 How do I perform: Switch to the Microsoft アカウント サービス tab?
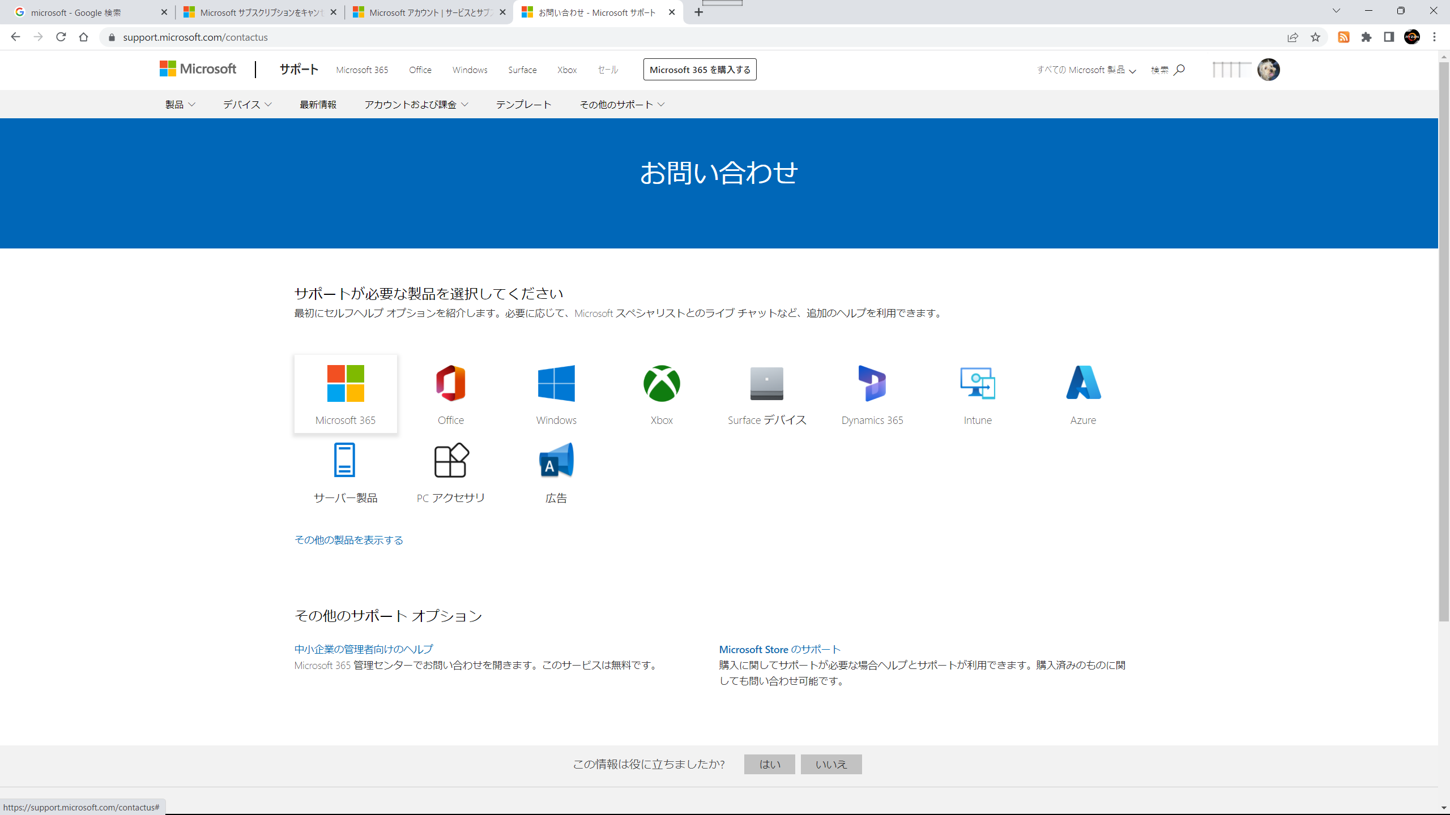pos(429,12)
